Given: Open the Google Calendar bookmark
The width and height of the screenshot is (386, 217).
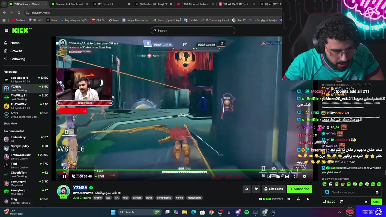Looking at the screenshot, I should tap(135, 20).
